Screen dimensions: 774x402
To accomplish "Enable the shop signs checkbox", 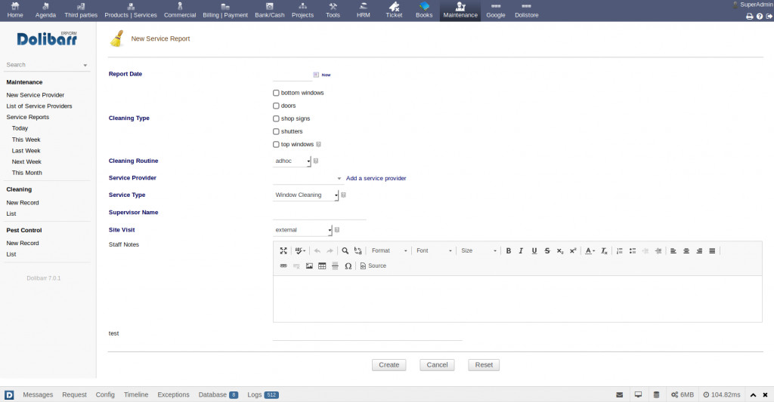I will coord(276,118).
